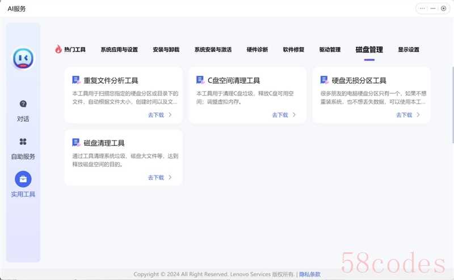Image resolution: width=454 pixels, height=280 pixels.
Task: Click the C盘空间清理工具 document icon
Action: pyautogui.click(x=200, y=80)
